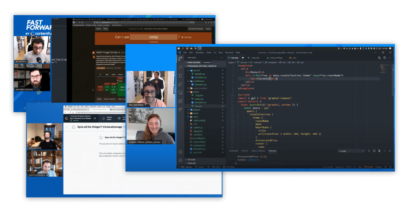Click kill terminal trash icon
The height and width of the screenshot is (211, 408).
[x=379, y=151]
